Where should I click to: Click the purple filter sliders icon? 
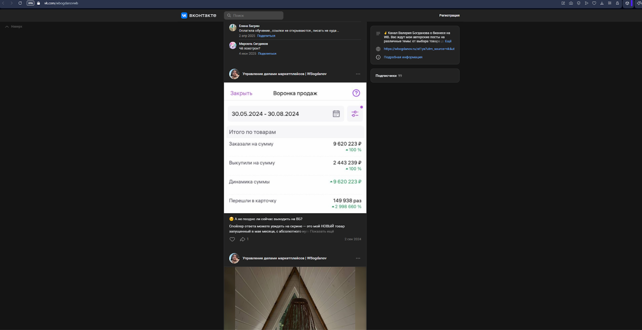[x=355, y=114]
